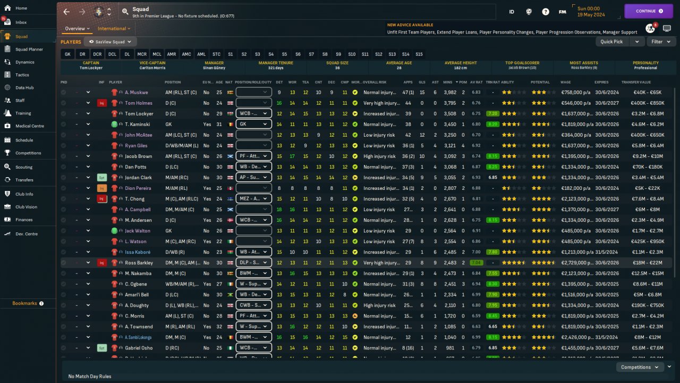Click the WAGE cell reading €2,729,000 p/a

click(575, 263)
